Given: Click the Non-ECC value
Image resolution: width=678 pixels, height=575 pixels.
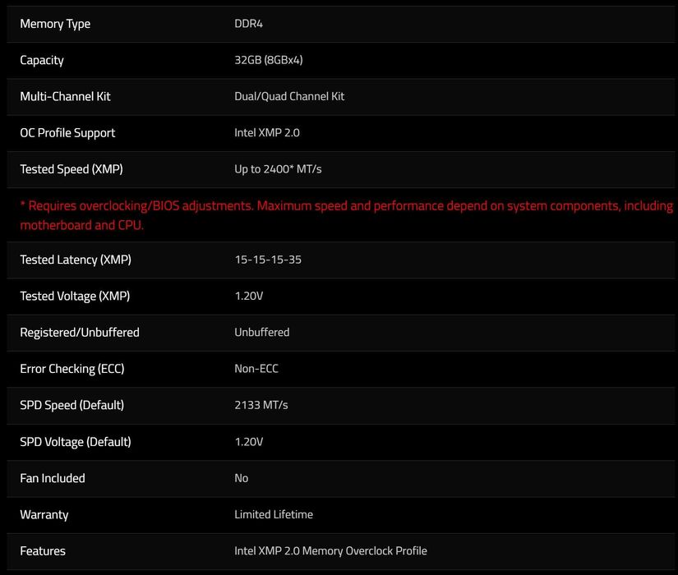Looking at the screenshot, I should tap(256, 368).
